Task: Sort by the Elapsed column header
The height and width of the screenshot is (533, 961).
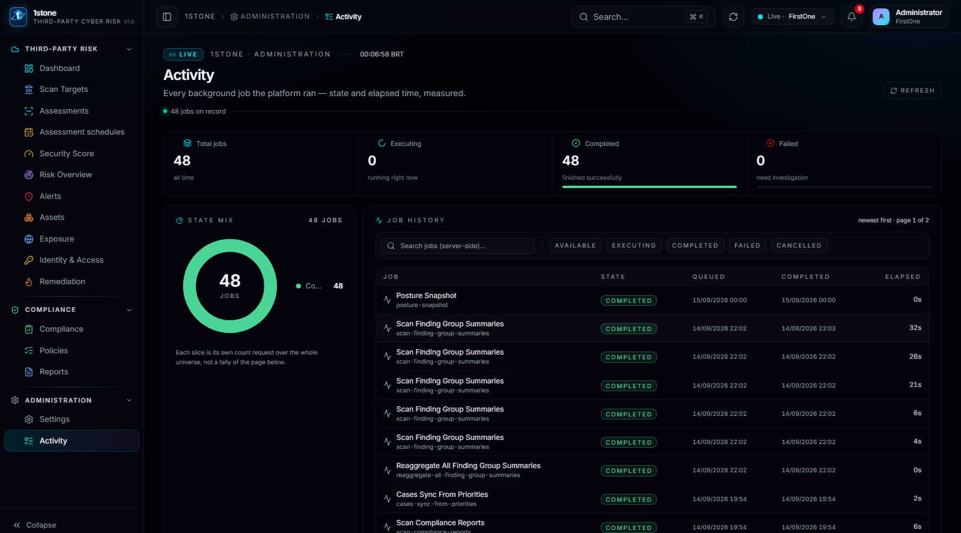Action: pos(903,277)
